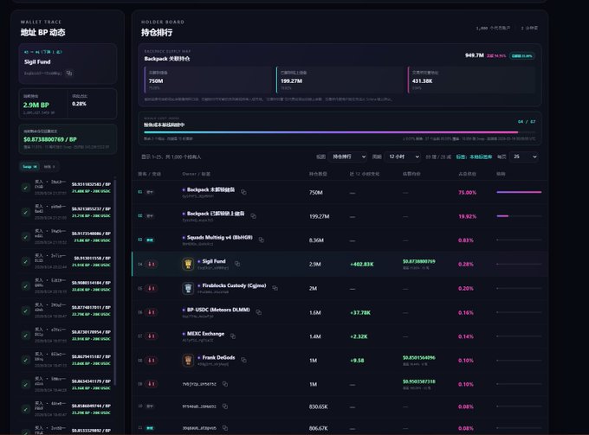Open MEXC Exchange holder

coord(205,334)
